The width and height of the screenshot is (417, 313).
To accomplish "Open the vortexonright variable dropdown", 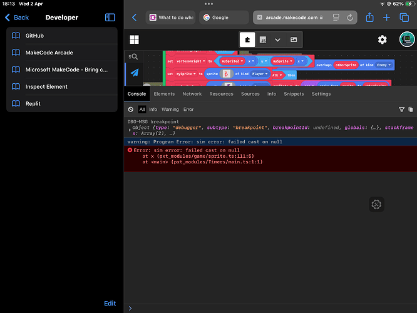I will click(191, 61).
